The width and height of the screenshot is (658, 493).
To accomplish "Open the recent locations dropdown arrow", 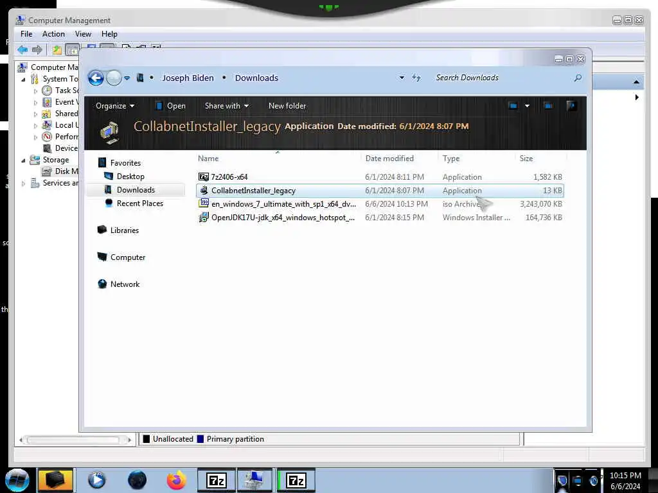I will pyautogui.click(x=127, y=78).
